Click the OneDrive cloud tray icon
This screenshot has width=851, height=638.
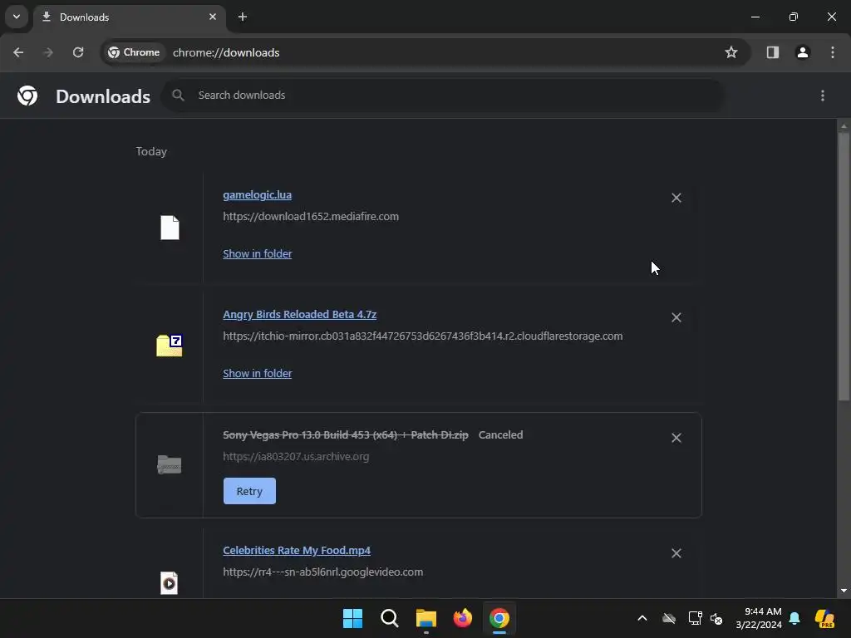(669, 618)
